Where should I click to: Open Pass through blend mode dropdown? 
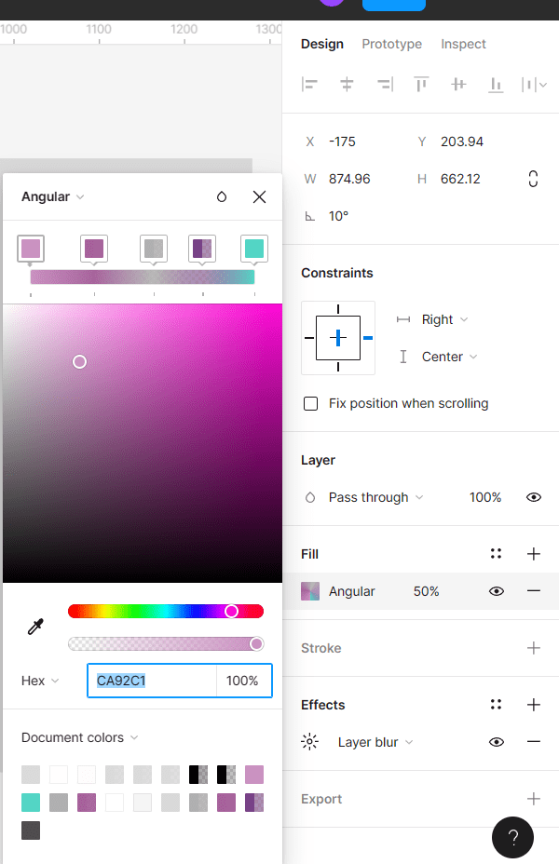pyautogui.click(x=375, y=497)
